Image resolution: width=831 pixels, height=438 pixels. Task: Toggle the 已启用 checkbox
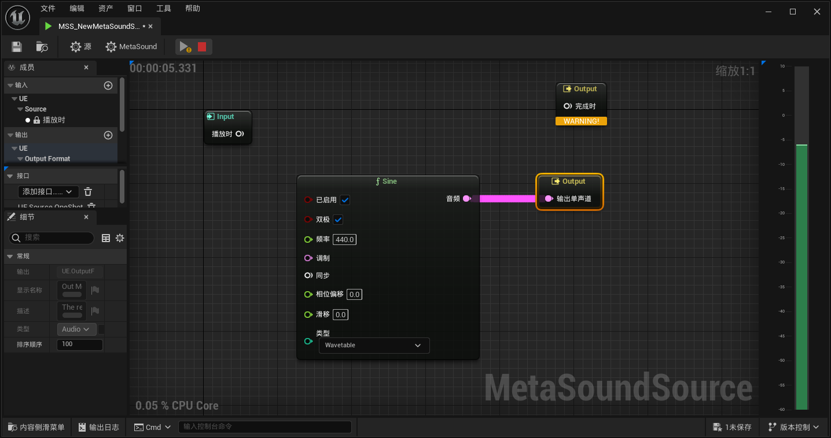[x=345, y=200]
